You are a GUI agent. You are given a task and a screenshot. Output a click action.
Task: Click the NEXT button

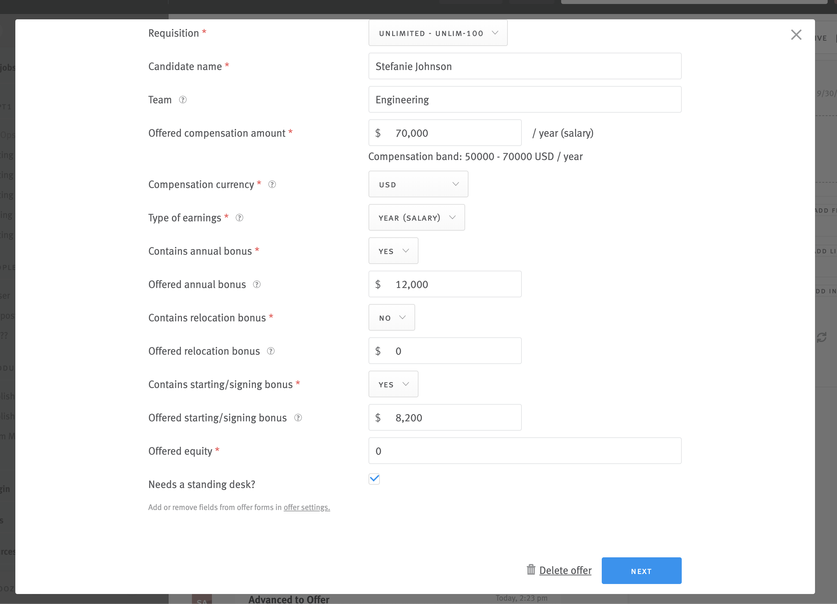(x=641, y=570)
